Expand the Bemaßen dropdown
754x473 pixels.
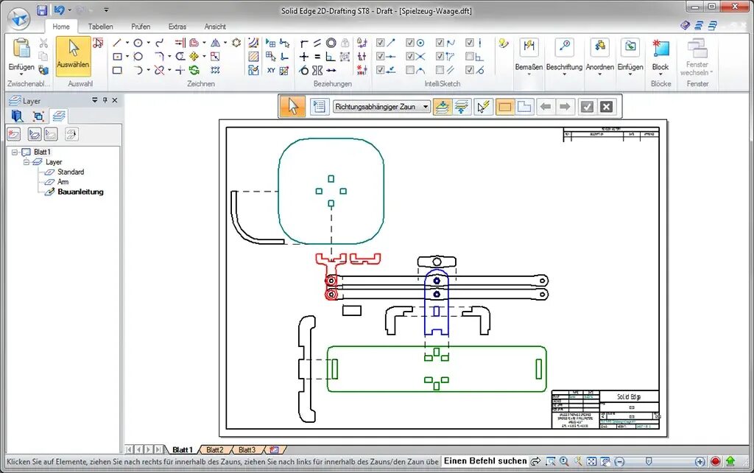click(x=529, y=74)
